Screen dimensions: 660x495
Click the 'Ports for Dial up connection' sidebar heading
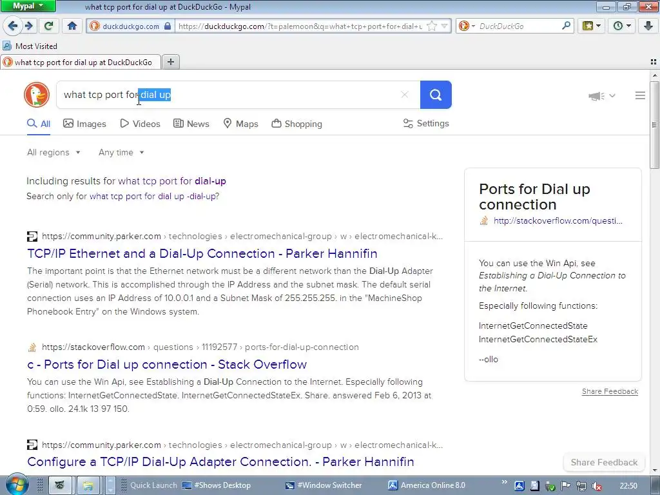pyautogui.click(x=534, y=197)
